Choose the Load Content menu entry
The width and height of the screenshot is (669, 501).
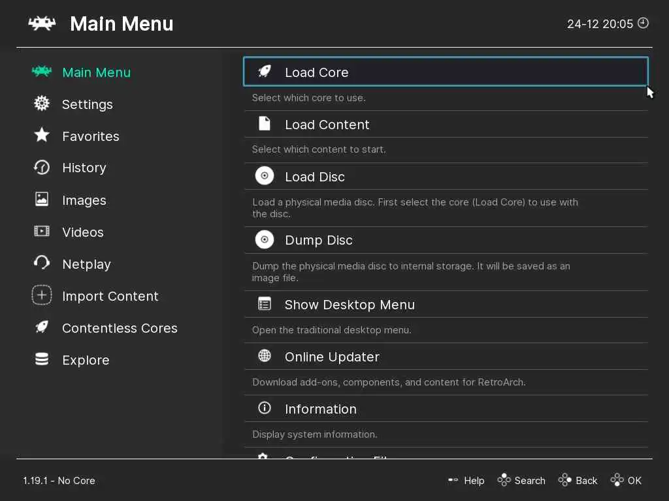click(x=446, y=124)
